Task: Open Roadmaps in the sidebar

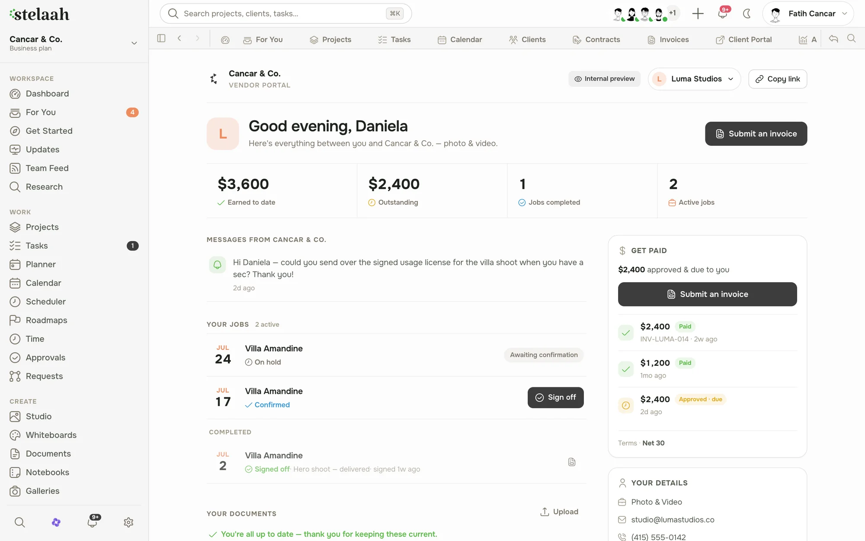Action: (74, 320)
